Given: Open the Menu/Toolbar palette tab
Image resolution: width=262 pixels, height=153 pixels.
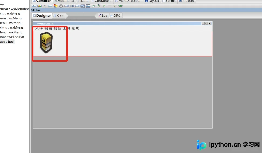Looking at the screenshot, I should click(x=128, y=1).
